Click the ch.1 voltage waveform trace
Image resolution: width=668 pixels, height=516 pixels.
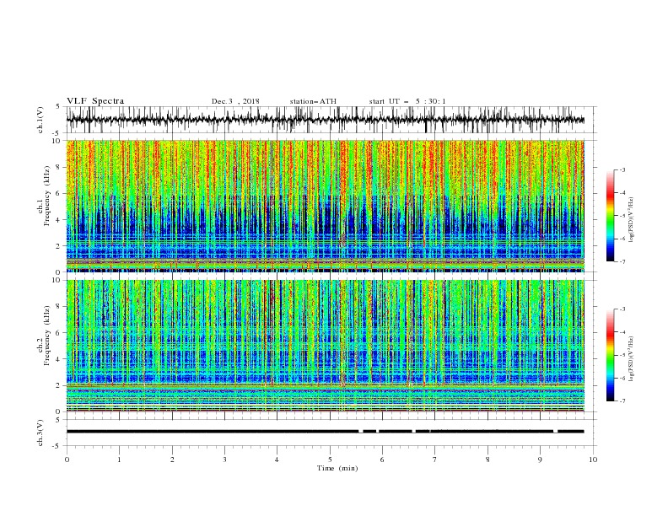(x=325, y=120)
